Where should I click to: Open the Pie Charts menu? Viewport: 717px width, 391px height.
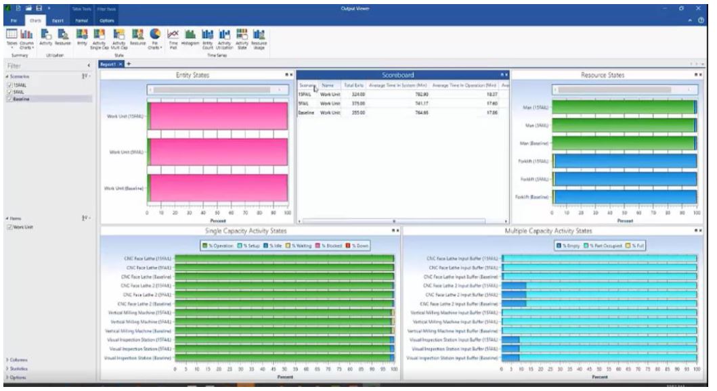156,39
